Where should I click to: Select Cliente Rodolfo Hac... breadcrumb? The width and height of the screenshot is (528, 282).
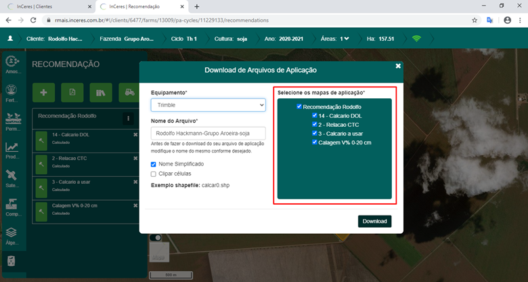[x=54, y=39]
